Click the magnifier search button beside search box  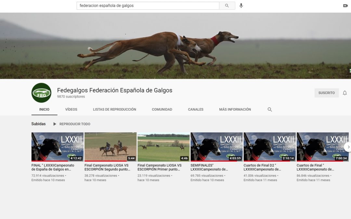point(227,6)
